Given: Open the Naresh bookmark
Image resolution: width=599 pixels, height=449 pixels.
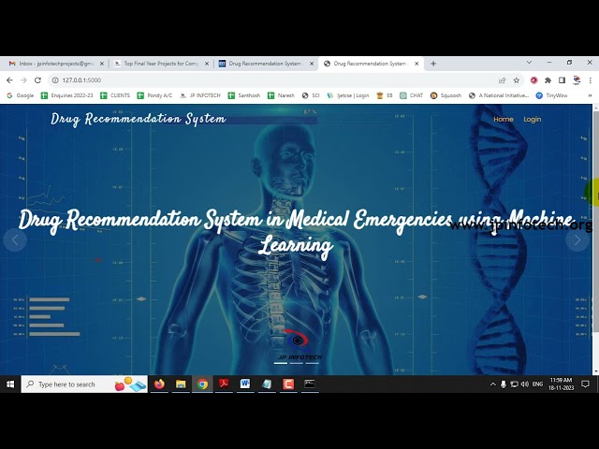Looking at the screenshot, I should 281,95.
